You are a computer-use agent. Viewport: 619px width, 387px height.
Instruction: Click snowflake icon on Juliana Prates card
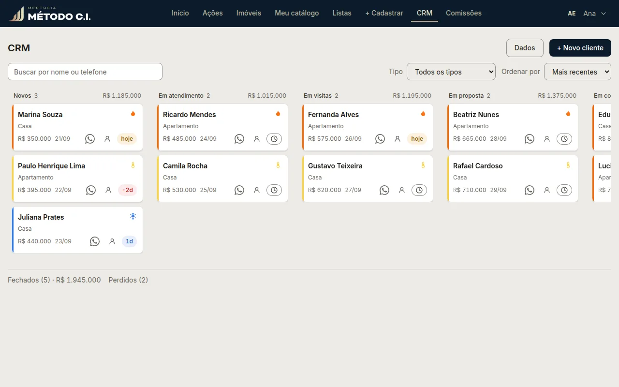(133, 216)
